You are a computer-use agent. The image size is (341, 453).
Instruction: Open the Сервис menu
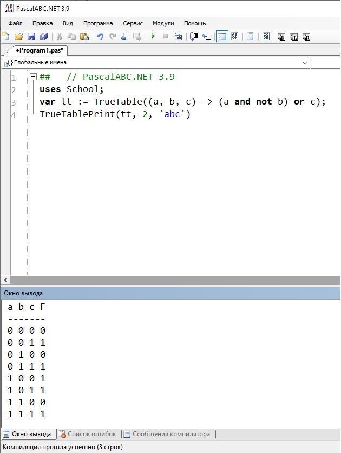(133, 23)
